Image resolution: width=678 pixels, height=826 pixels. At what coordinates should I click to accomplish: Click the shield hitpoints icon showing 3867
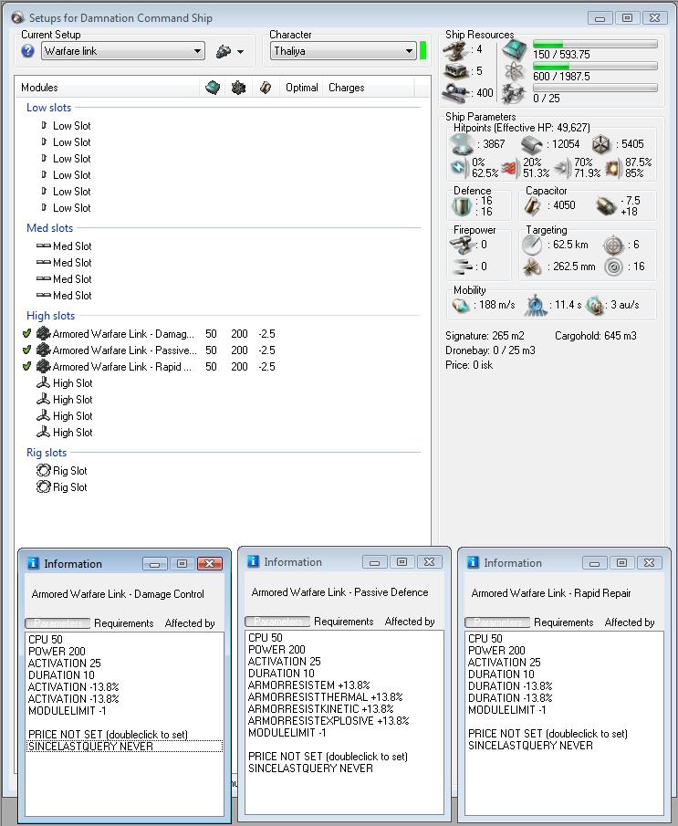tap(463, 144)
